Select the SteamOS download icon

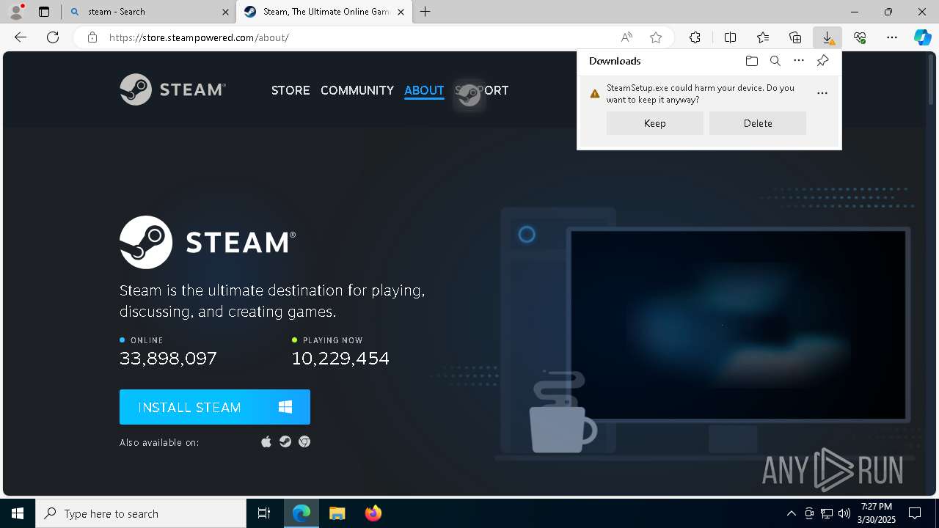pyautogui.click(x=285, y=441)
